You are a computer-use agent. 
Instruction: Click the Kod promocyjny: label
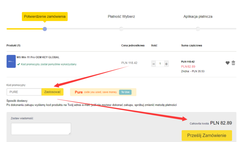16,85
